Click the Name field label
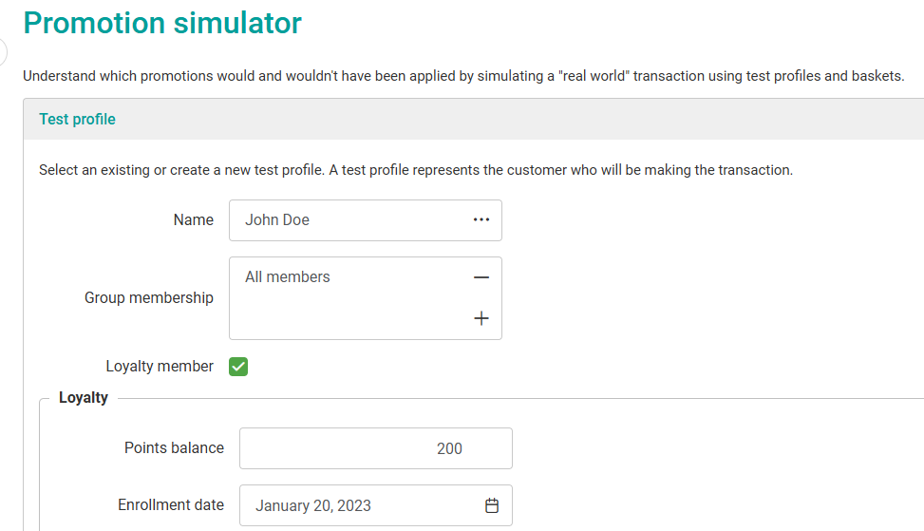Screen dimensions: 924x531 point(194,220)
